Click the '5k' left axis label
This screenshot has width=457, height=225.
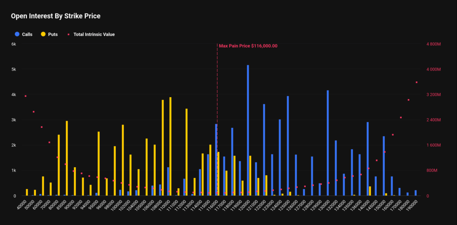click(14, 69)
